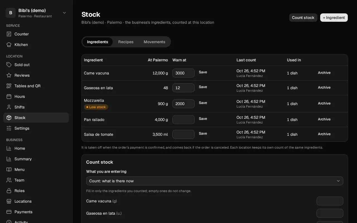Click the Hours calendar icon
The height and width of the screenshot is (223, 357).
(9, 96)
